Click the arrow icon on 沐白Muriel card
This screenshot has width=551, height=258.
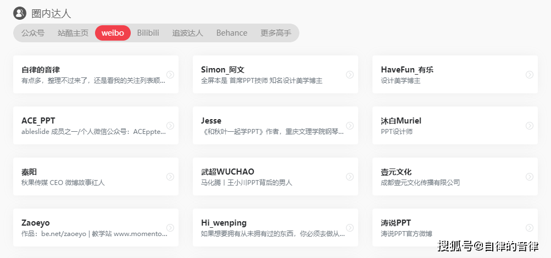coord(530,126)
